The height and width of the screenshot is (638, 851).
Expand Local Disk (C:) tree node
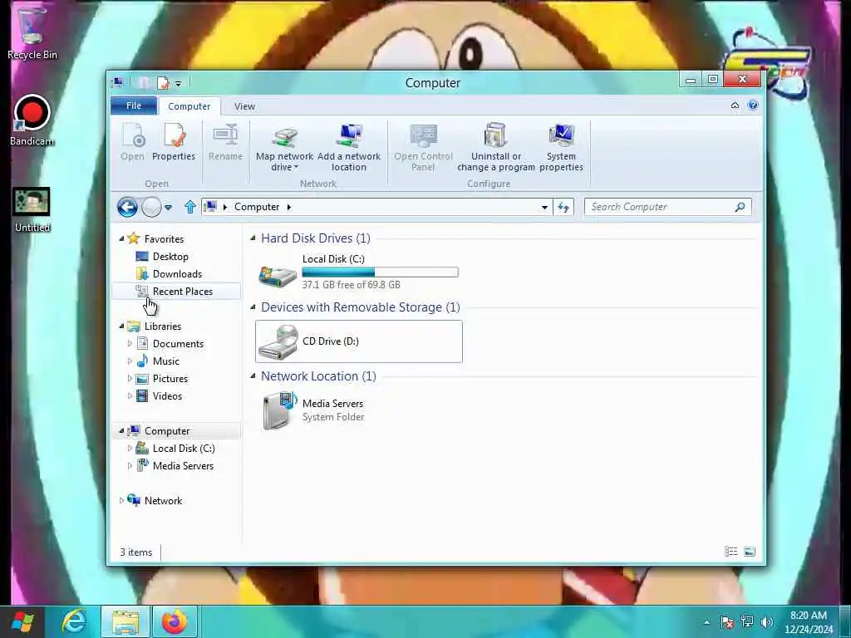130,448
